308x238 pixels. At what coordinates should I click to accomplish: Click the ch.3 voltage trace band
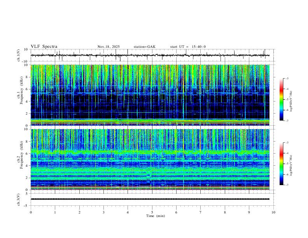[150, 199]
